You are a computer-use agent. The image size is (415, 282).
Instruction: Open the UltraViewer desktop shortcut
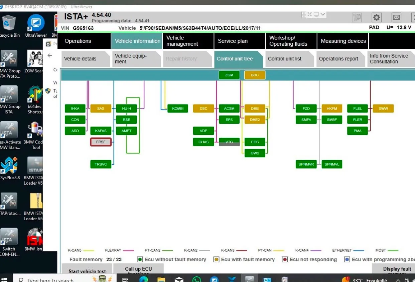tap(36, 26)
